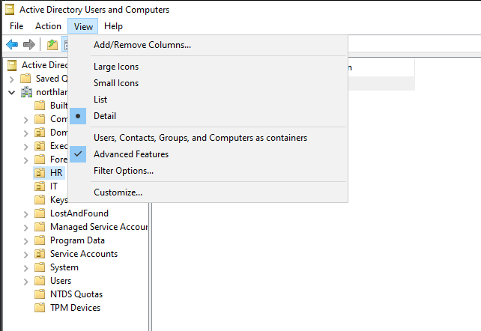
Task: Expand the Managed Service Accounts node
Action: 26,227
